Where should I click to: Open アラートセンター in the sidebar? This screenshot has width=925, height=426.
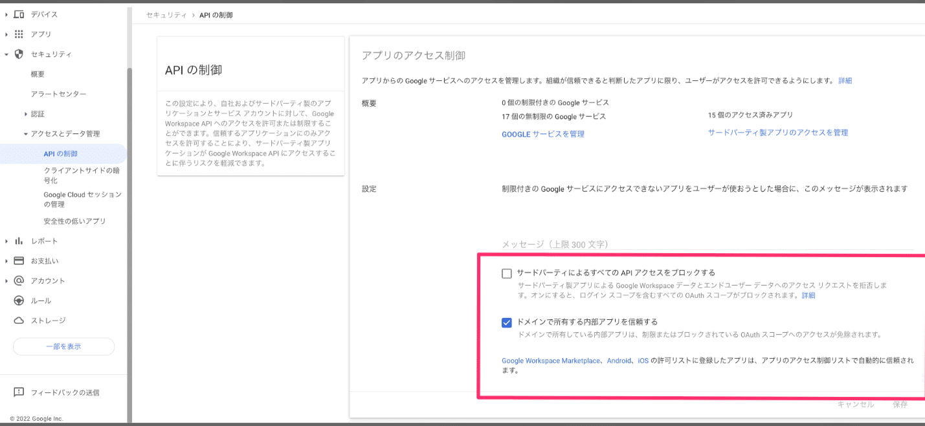click(58, 95)
